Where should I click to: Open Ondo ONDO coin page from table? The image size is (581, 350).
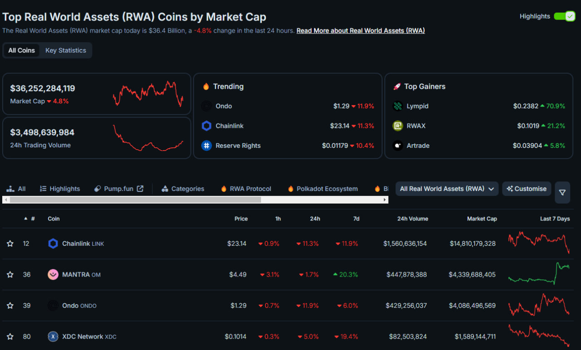[x=79, y=306]
